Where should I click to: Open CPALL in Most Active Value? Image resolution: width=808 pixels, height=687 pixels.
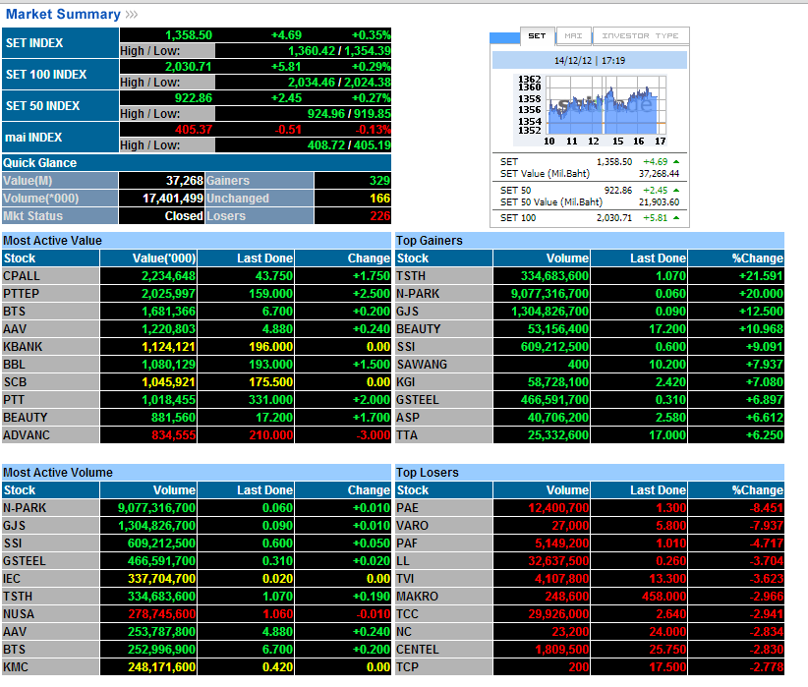tap(21, 276)
